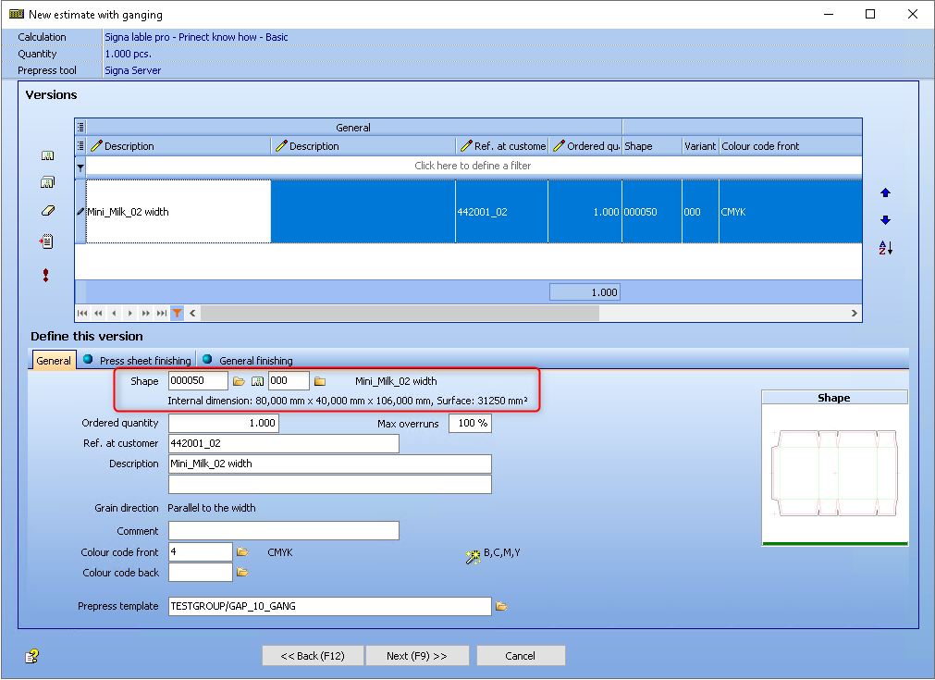Image resolution: width=935 pixels, height=680 pixels.
Task: Switch to General finishing tab
Action: coord(248,360)
